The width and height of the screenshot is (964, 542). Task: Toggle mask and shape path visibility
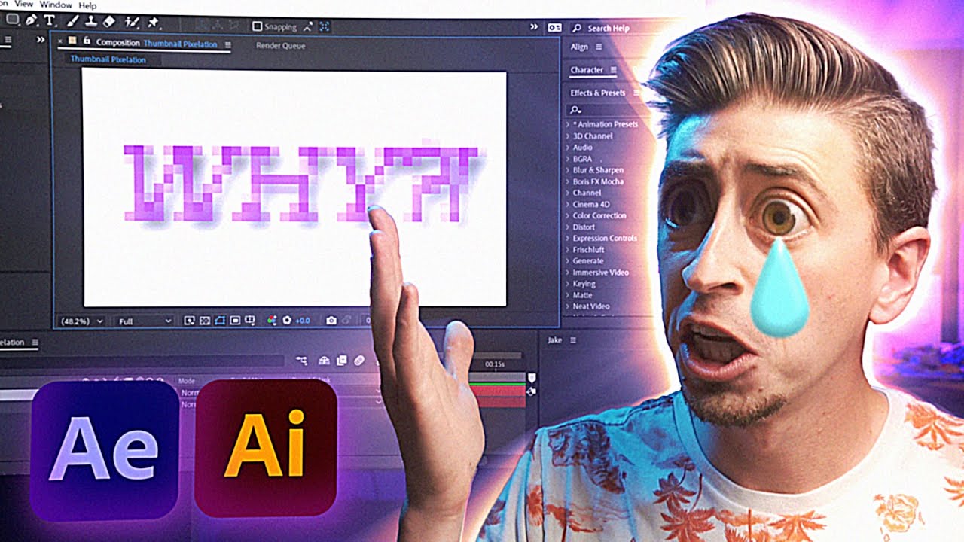click(219, 321)
